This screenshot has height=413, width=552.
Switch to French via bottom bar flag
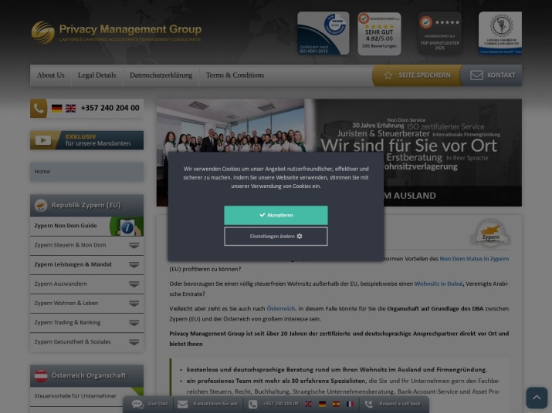click(x=350, y=404)
